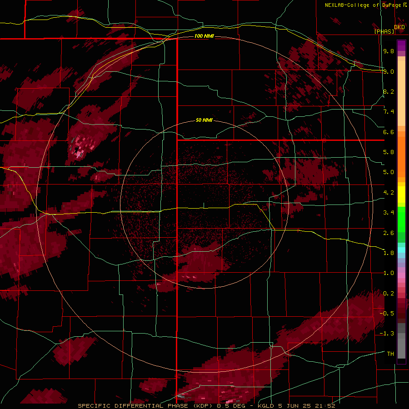Click the 0.2 legend value

[x=389, y=293]
